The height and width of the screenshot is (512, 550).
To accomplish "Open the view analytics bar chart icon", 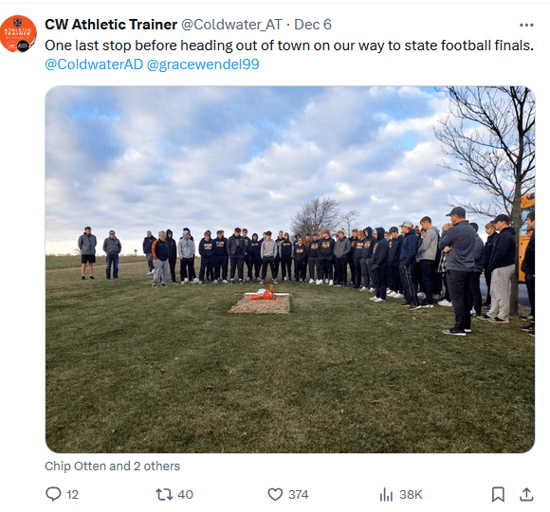I will 386,494.
